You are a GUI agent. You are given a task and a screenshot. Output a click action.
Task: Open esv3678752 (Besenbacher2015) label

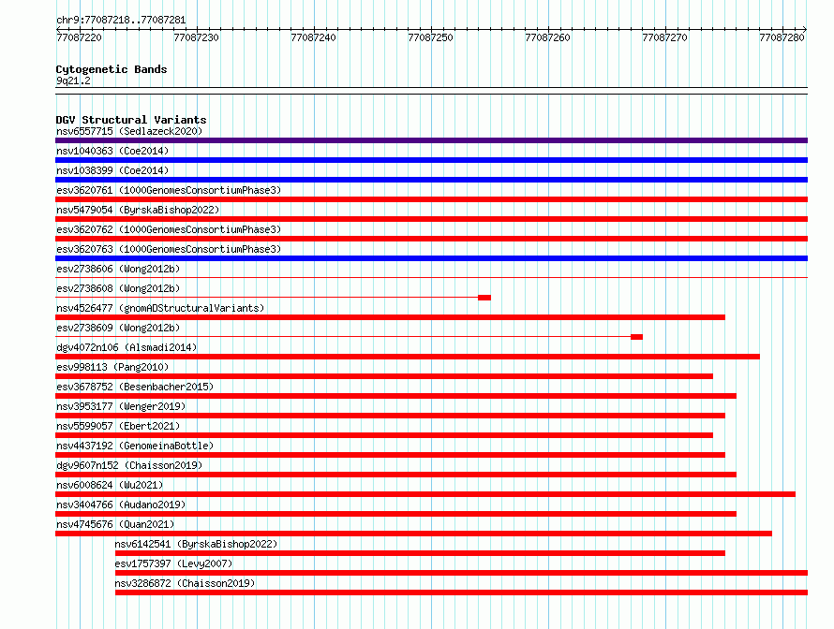point(135,387)
